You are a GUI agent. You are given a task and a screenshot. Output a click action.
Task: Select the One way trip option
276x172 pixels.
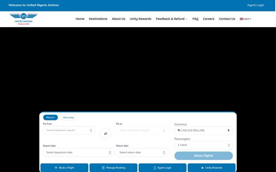69,117
